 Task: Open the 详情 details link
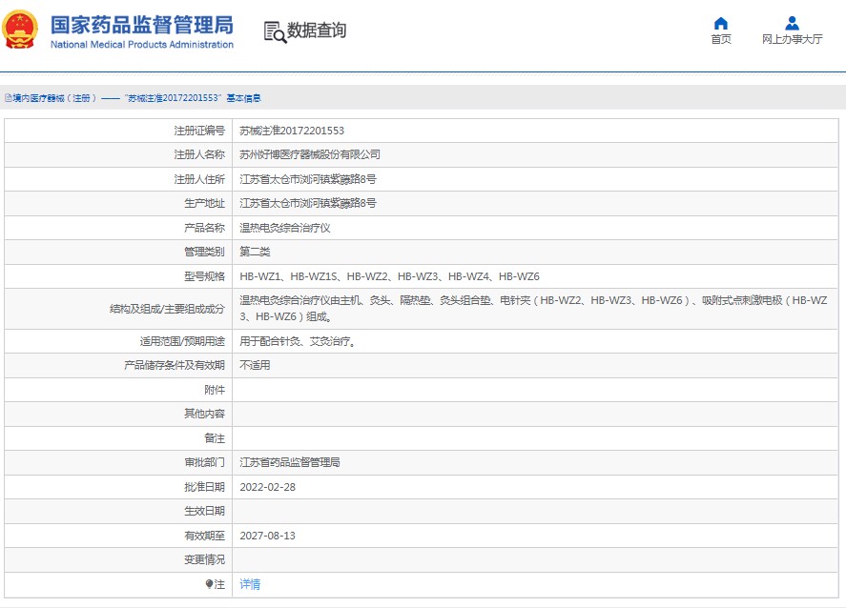click(250, 584)
